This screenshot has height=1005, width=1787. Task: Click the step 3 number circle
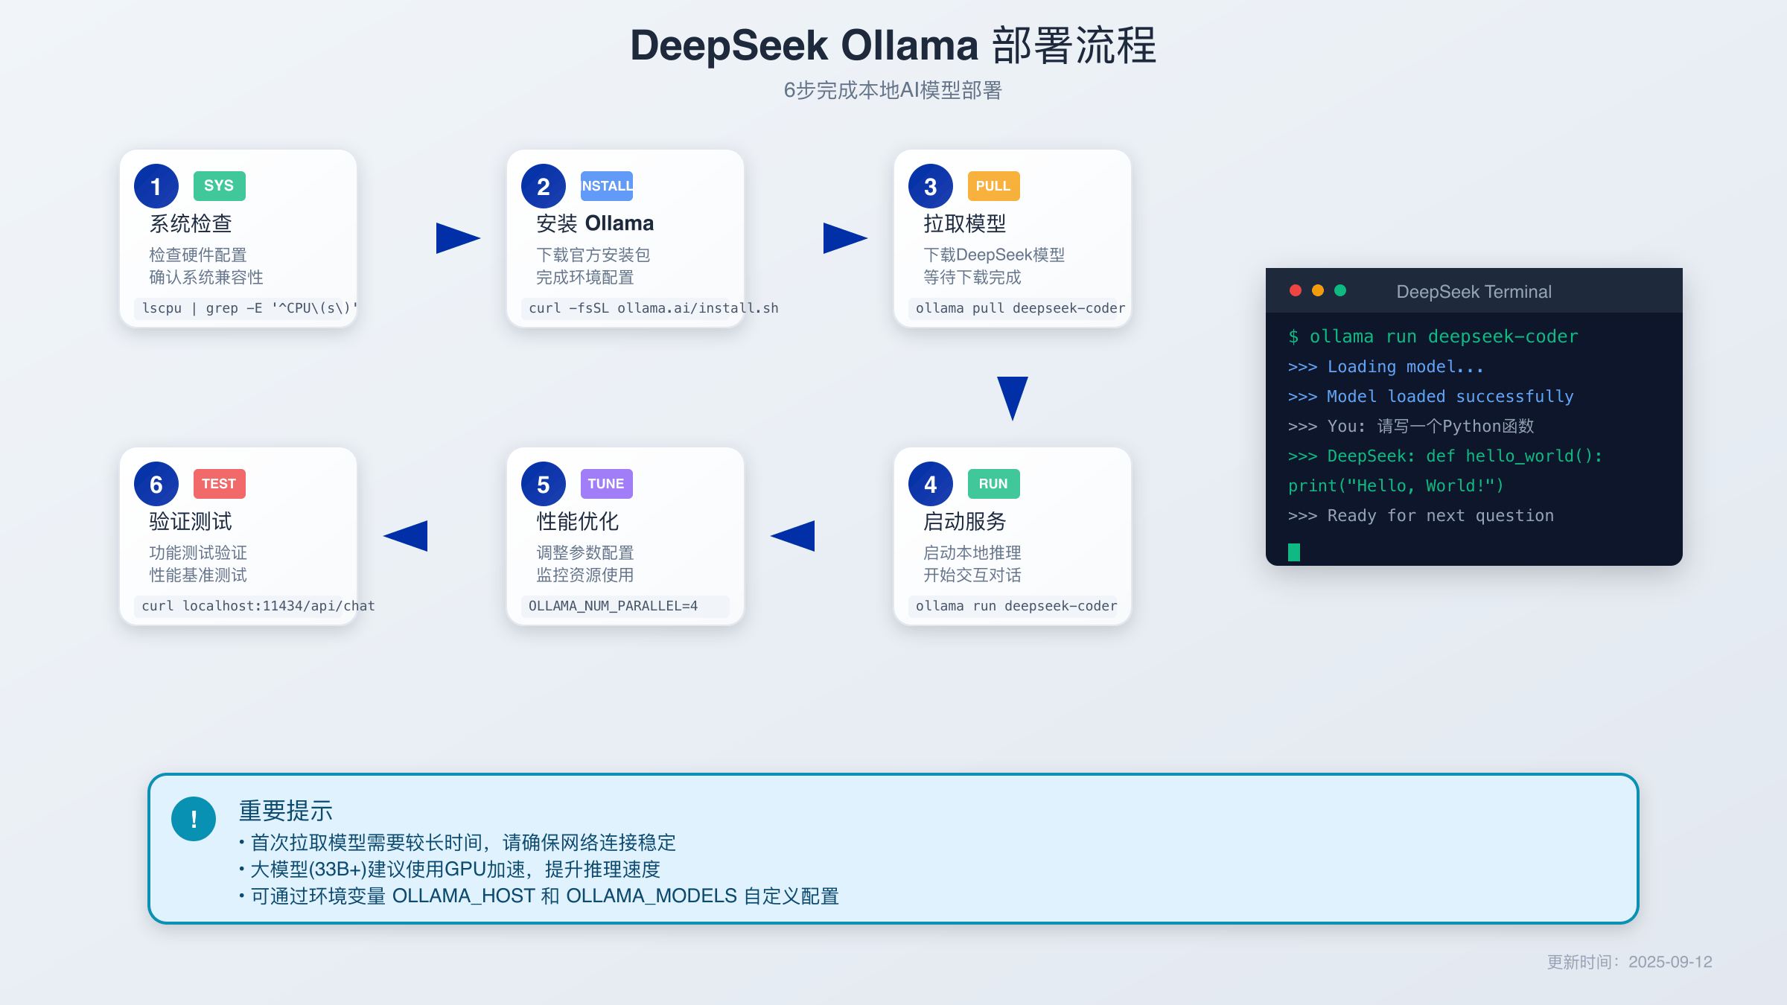click(x=931, y=186)
